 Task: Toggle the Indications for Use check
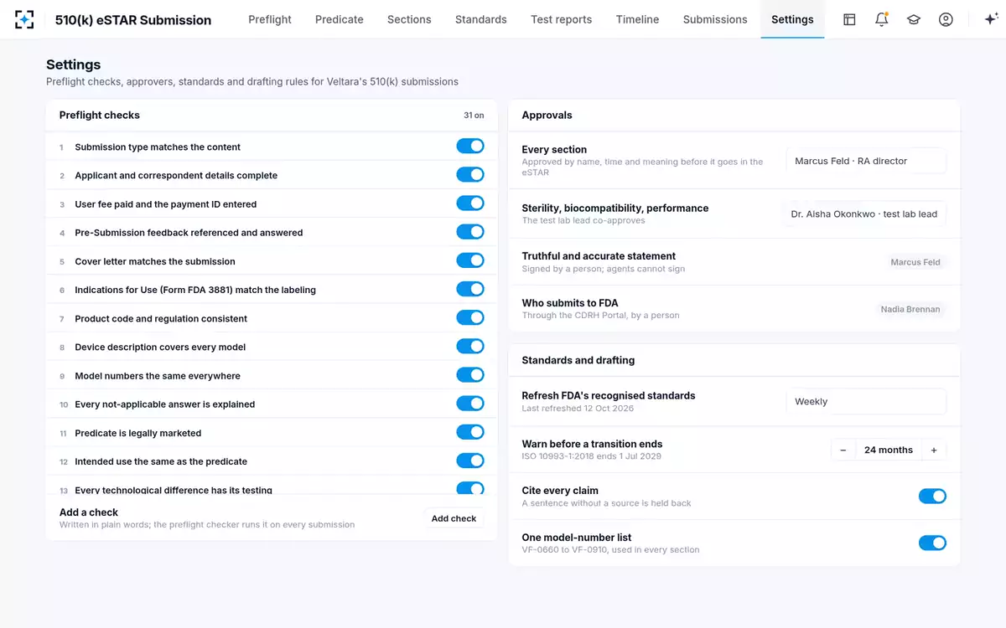point(470,290)
